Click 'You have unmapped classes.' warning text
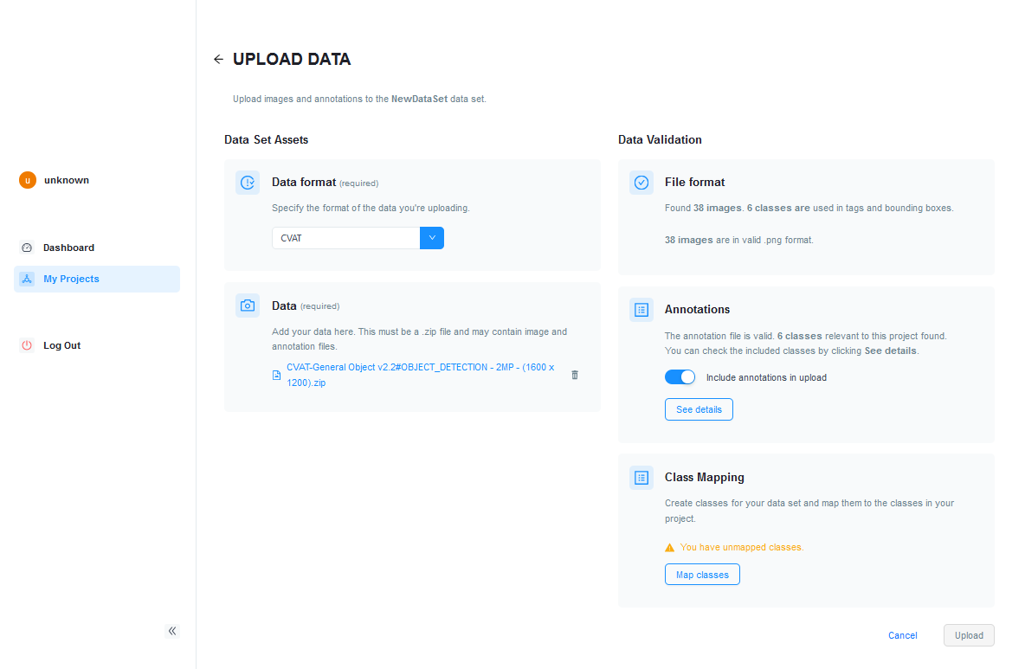Image resolution: width=1025 pixels, height=669 pixels. (x=742, y=548)
